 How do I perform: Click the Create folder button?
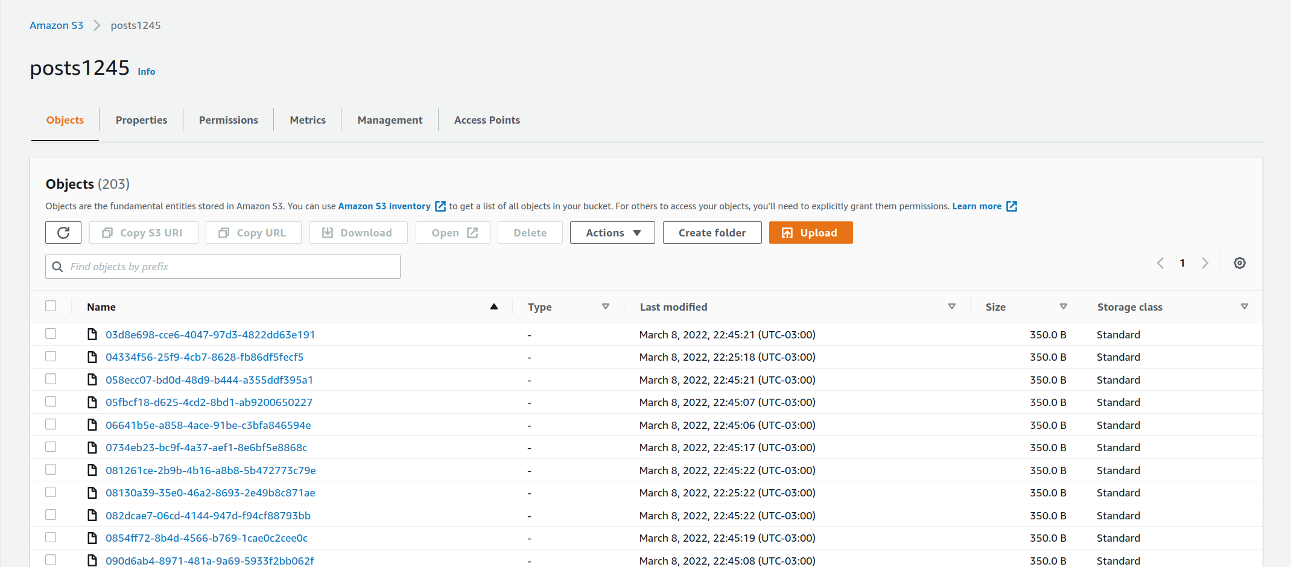click(712, 233)
